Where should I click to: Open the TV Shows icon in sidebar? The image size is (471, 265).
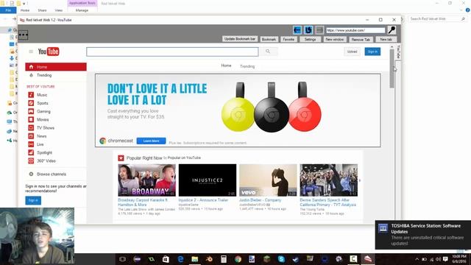[31, 127]
